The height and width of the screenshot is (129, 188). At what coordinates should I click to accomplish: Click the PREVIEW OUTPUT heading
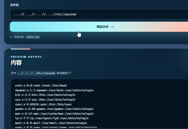(26, 57)
